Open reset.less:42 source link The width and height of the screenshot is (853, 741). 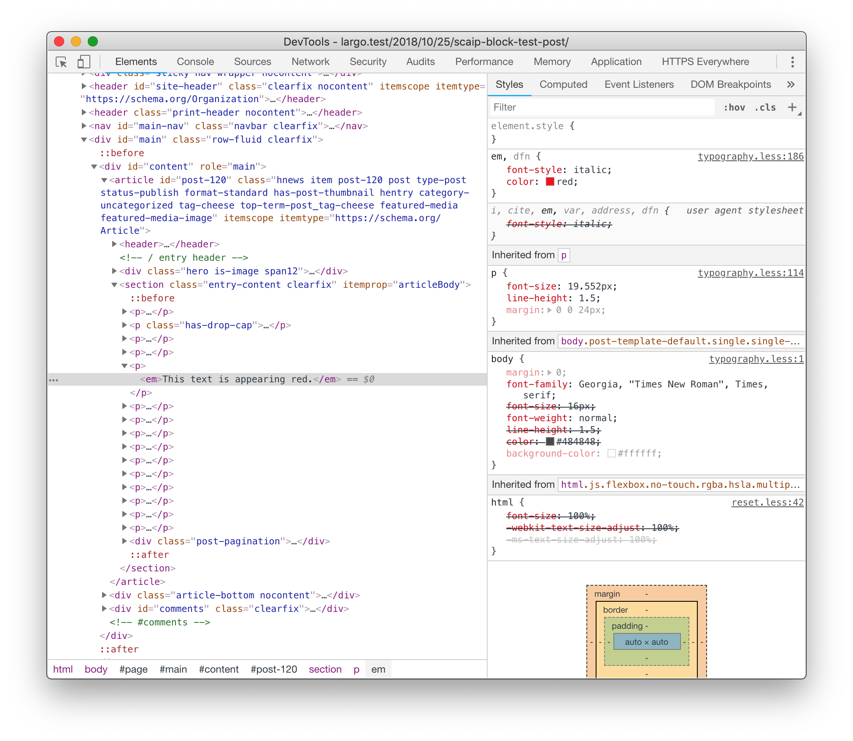point(767,503)
